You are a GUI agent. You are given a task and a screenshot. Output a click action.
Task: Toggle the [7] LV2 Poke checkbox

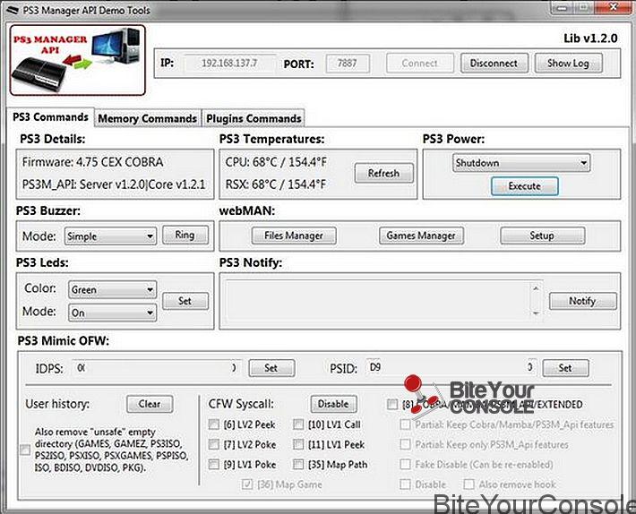pyautogui.click(x=213, y=444)
